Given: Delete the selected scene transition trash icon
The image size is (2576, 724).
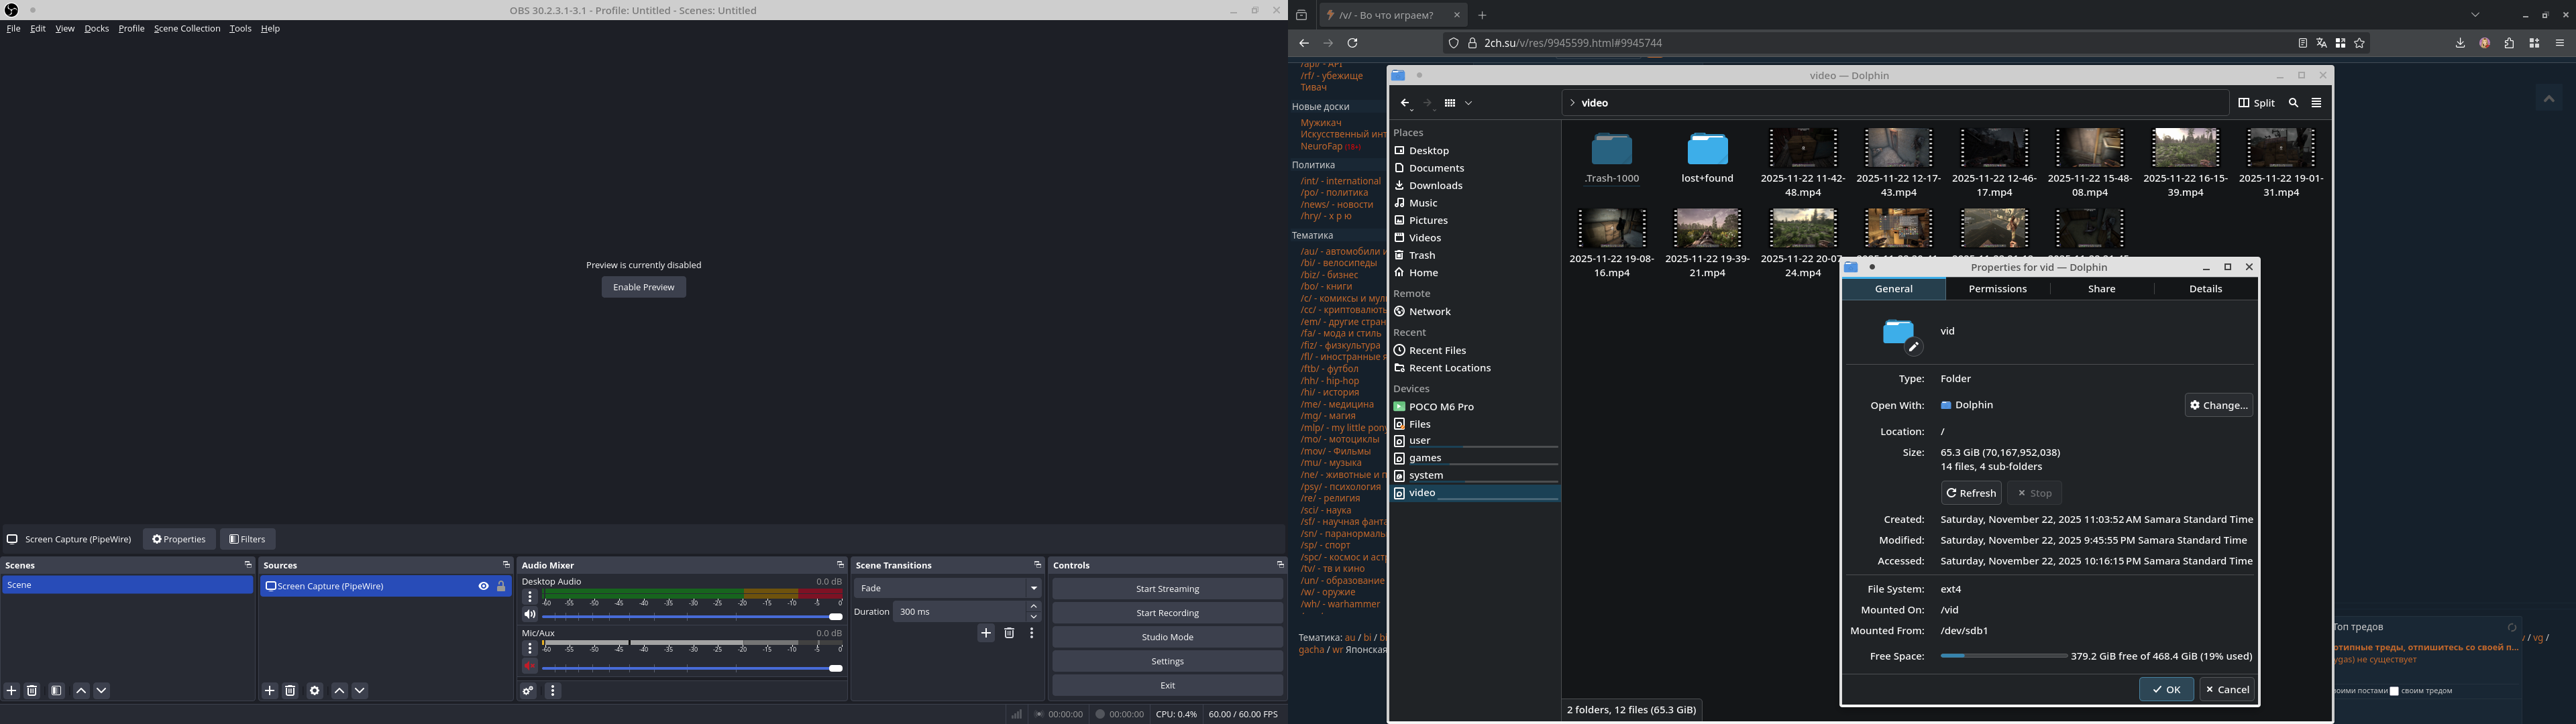Looking at the screenshot, I should (1009, 633).
